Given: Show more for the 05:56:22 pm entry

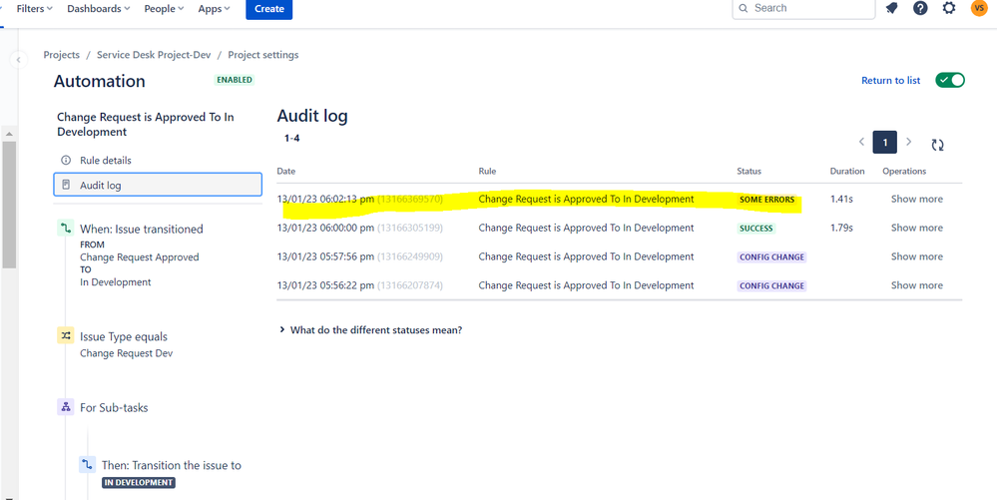Looking at the screenshot, I should pyautogui.click(x=917, y=285).
